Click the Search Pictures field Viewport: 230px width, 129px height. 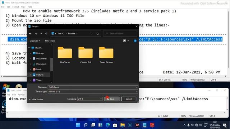120,34
